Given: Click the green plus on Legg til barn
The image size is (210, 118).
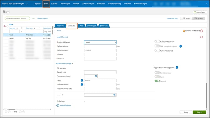Looking at the screenshot, I should coord(195,12).
